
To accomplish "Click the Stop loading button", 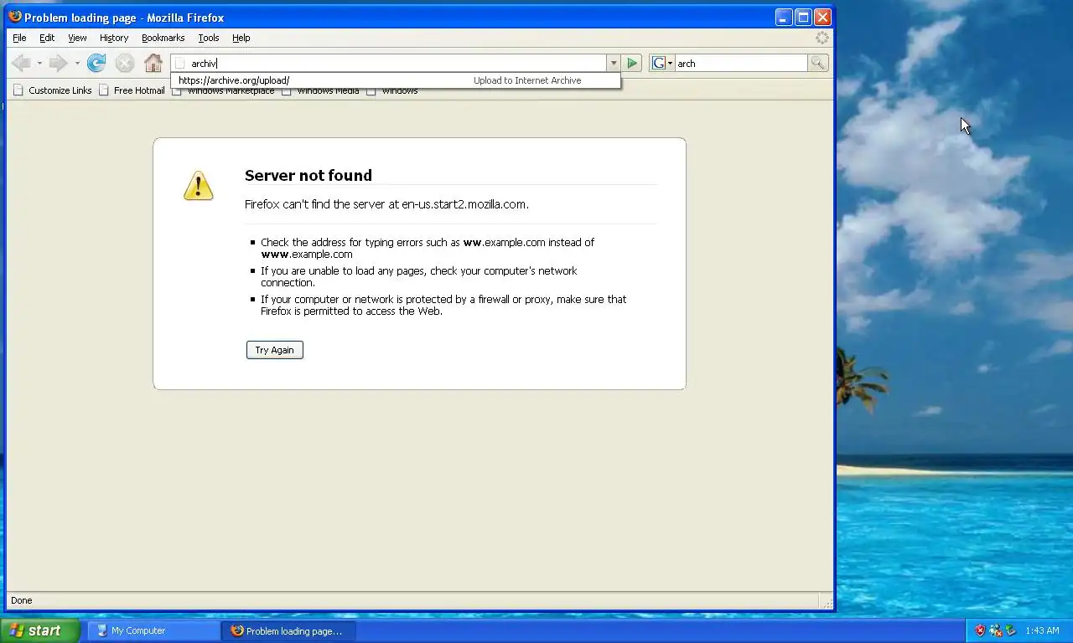I will tap(124, 63).
